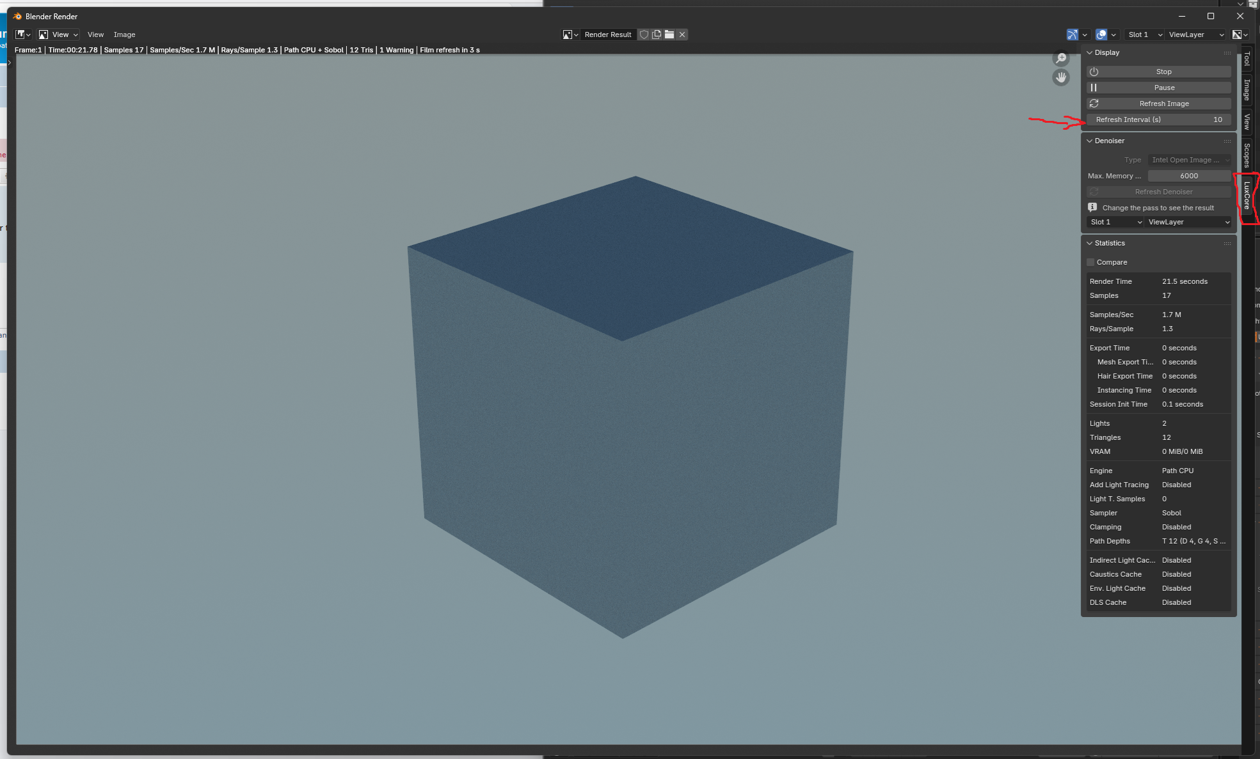Enable the Compare checkbox in Statistics

tap(1091, 262)
